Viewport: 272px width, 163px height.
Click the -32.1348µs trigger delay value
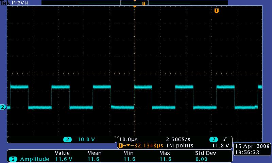147,146
